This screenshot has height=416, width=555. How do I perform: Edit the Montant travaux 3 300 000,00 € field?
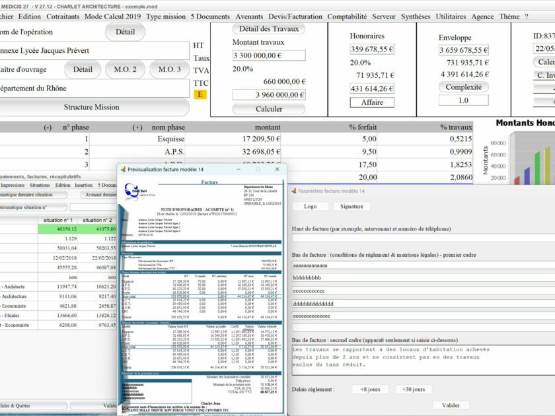click(269, 55)
